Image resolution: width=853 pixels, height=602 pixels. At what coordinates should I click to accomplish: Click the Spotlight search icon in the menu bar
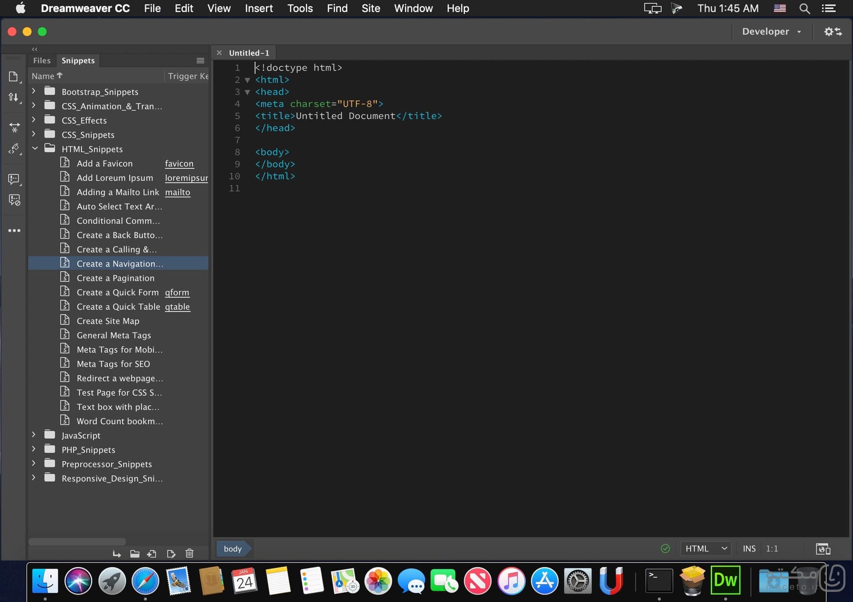pos(804,8)
